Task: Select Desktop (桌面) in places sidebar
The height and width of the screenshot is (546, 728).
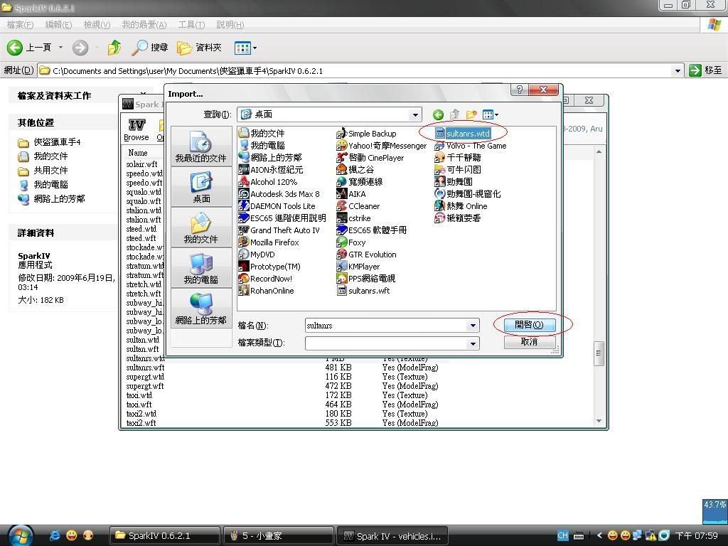Action: tap(201, 187)
